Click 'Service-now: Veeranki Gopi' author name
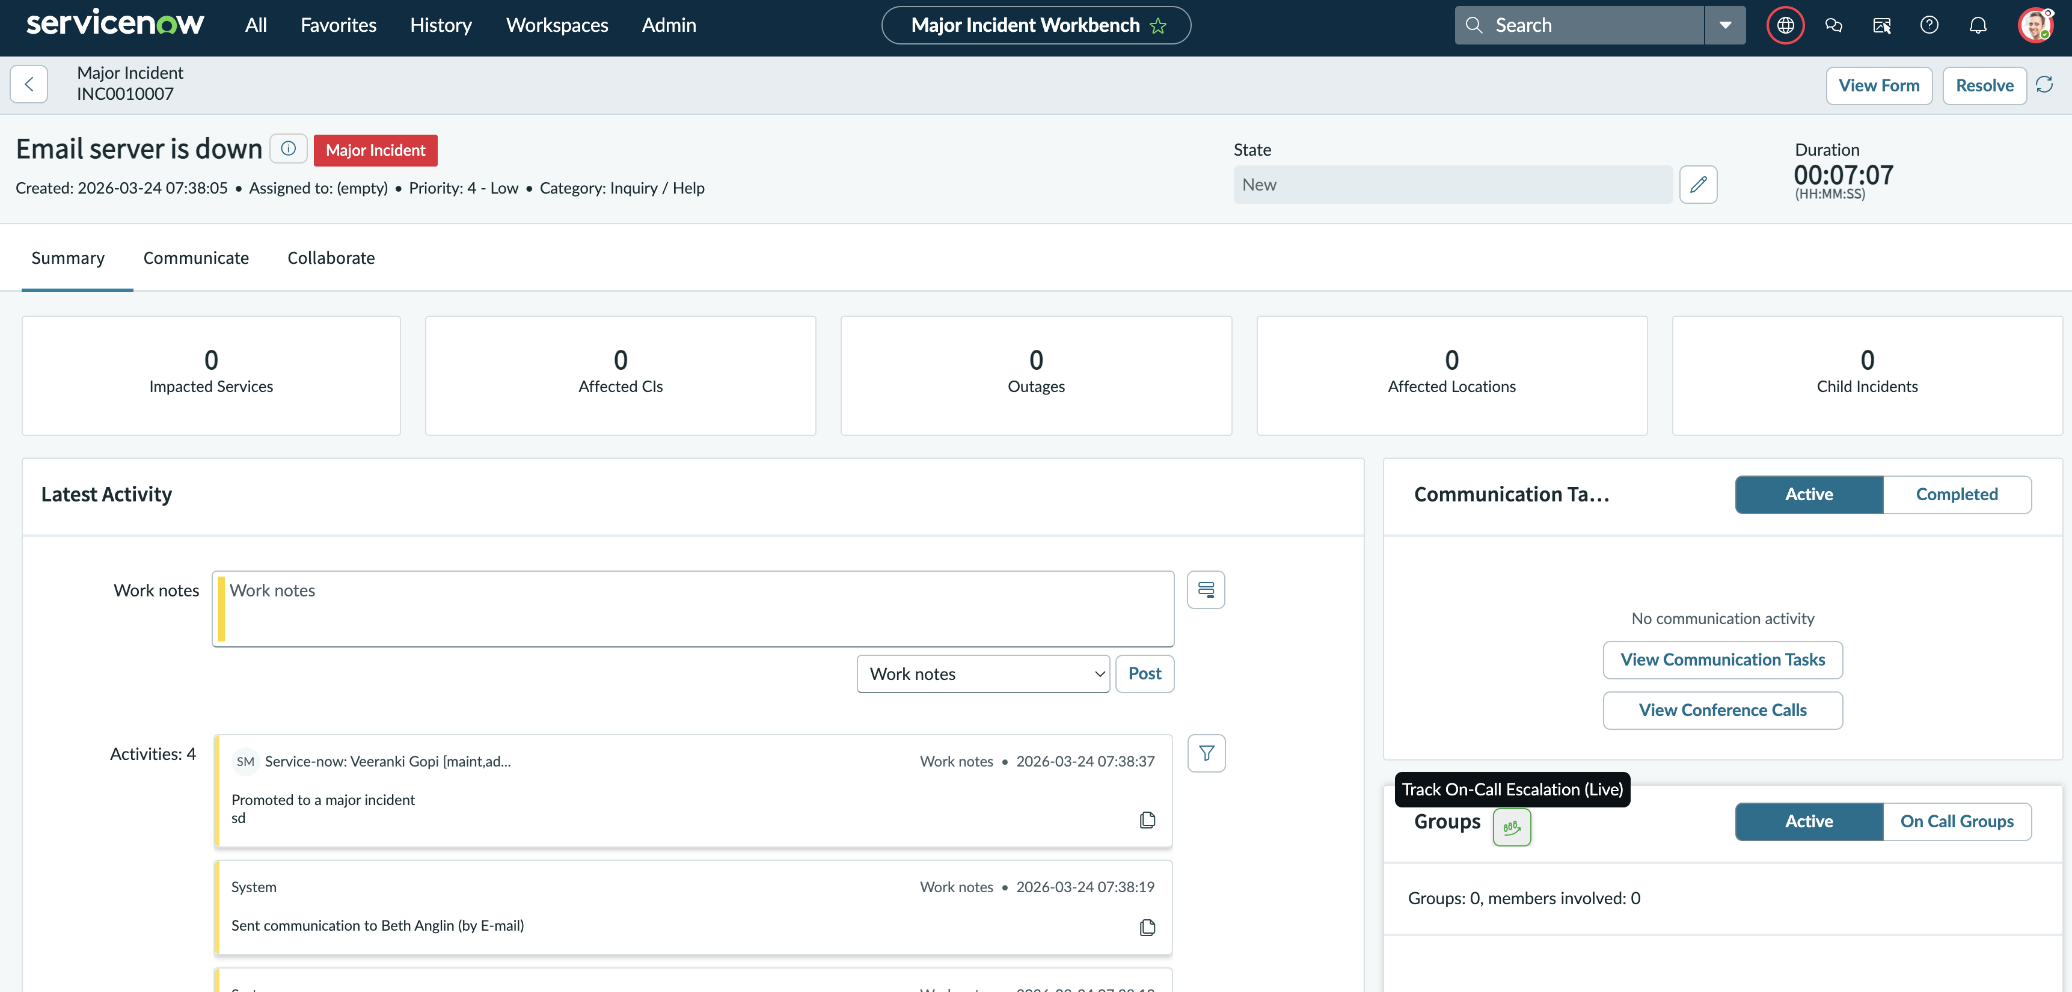This screenshot has height=992, width=2072. [x=388, y=761]
